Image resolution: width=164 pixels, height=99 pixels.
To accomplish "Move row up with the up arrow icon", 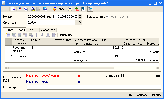I will (x=37, y=35).
